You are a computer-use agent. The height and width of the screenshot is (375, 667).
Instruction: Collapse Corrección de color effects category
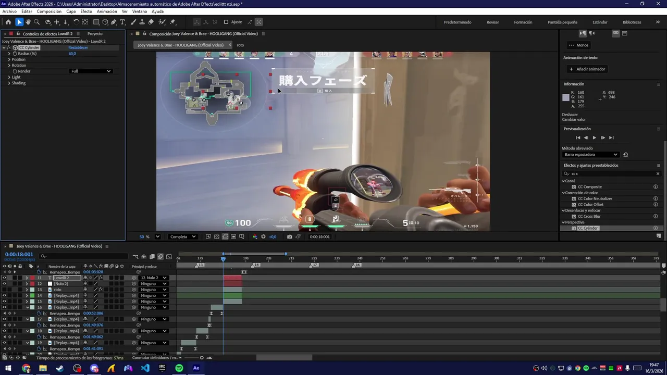pyautogui.click(x=563, y=193)
